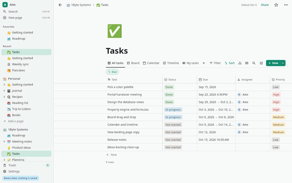Click the Due sort chip
This screenshot has height=183, width=292.
pos(112,72)
